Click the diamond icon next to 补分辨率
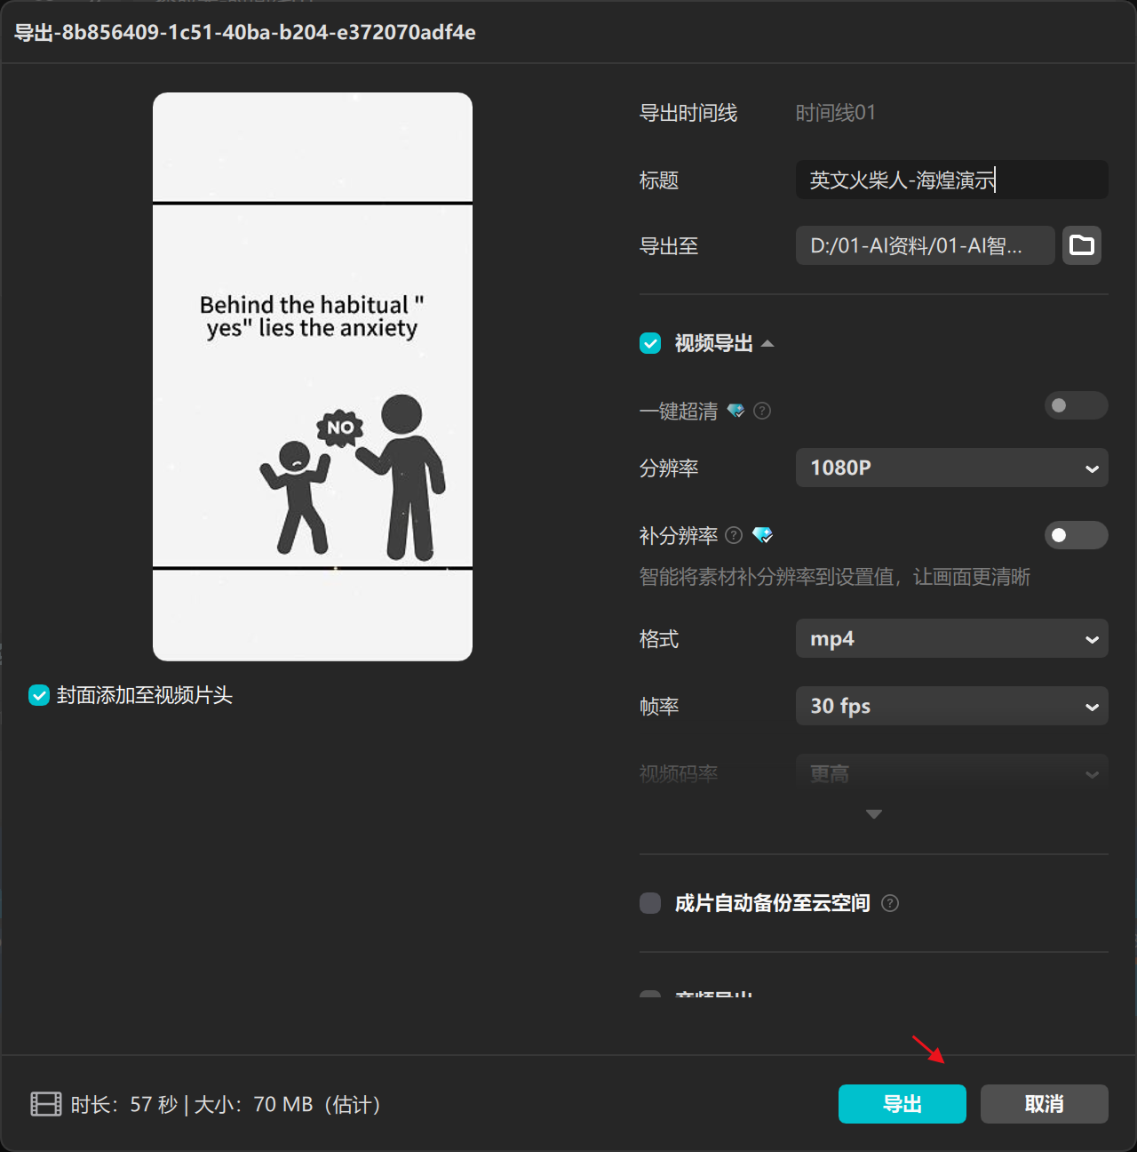1137x1152 pixels. coord(763,535)
